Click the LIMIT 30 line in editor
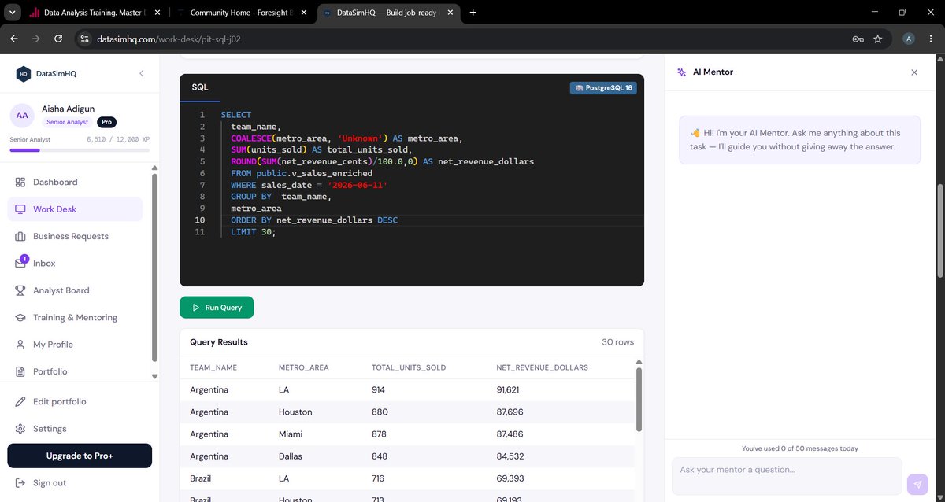The image size is (945, 502). (x=254, y=232)
